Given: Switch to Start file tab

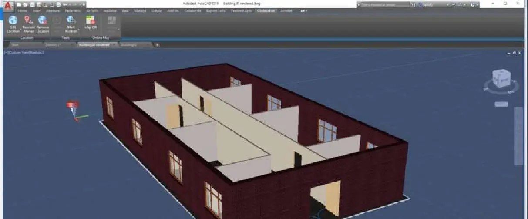Looking at the screenshot, I should 15,44.
